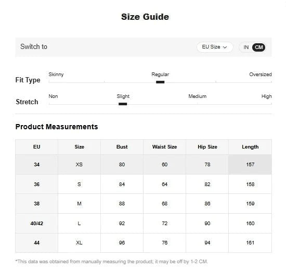Select the highlighted 157 length cell
Image resolution: width=286 pixels, height=270 pixels.
coord(250,164)
